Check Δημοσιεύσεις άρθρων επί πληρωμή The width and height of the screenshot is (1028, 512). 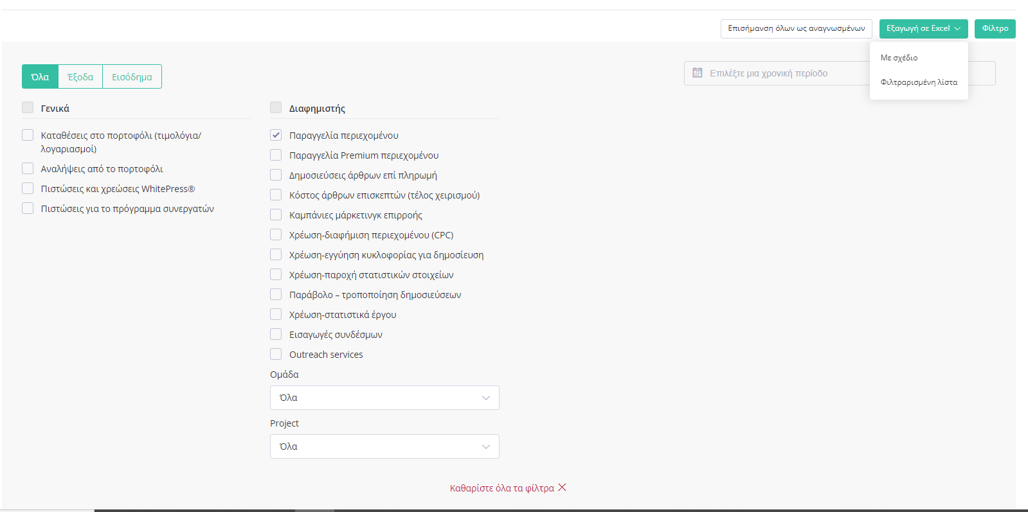tap(276, 175)
